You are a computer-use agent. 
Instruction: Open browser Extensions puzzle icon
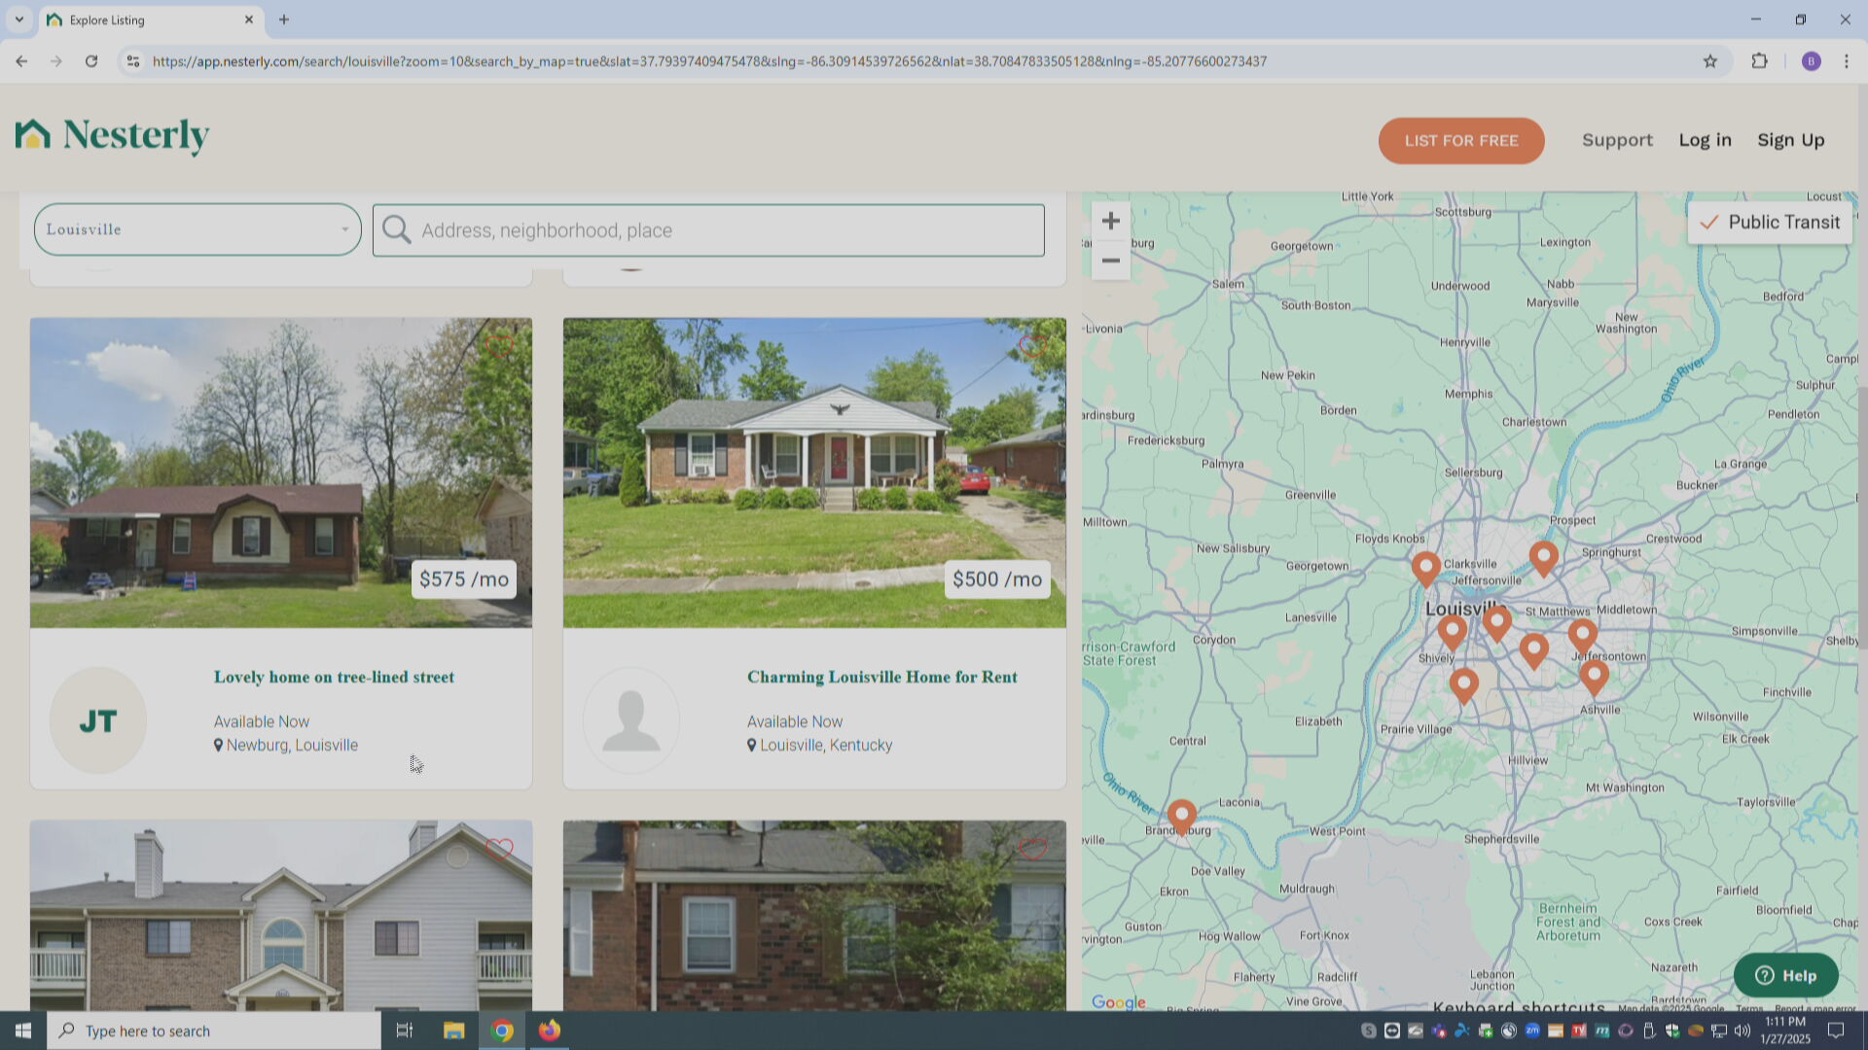[1759, 61]
